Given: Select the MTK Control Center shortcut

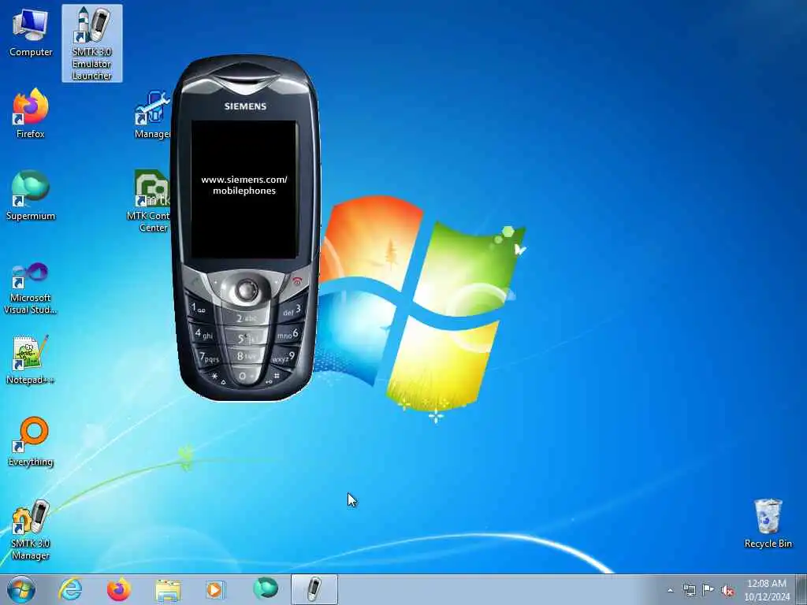Looking at the screenshot, I should click(x=149, y=201).
